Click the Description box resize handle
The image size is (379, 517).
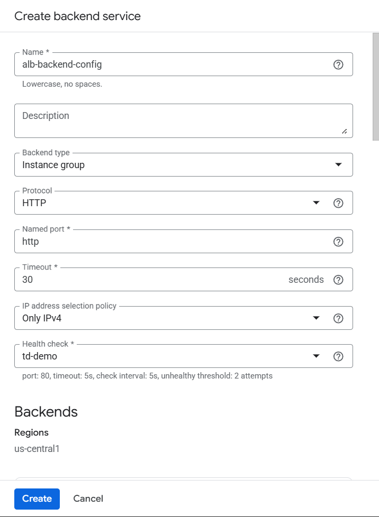[x=345, y=131]
